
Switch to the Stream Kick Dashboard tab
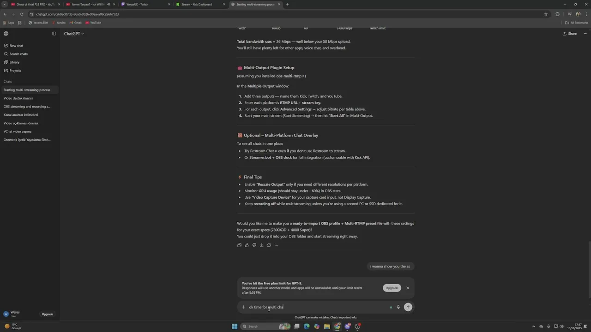(200, 5)
